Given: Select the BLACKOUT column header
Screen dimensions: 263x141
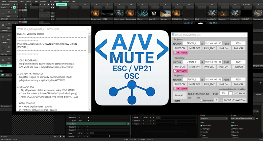Looking at the screenshot, I should tap(246, 4).
